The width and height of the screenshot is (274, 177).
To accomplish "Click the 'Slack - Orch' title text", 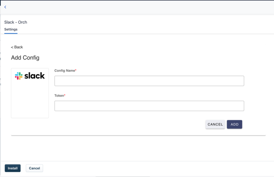I will [x=16, y=22].
